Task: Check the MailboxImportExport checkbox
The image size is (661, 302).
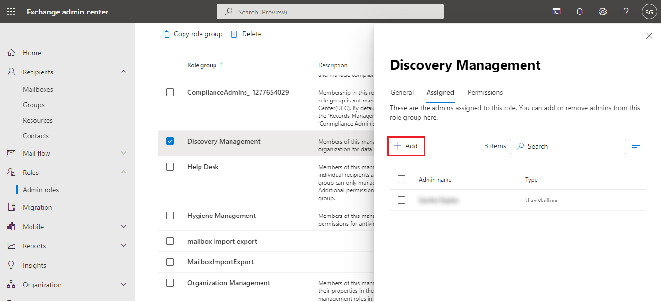Action: (170, 262)
